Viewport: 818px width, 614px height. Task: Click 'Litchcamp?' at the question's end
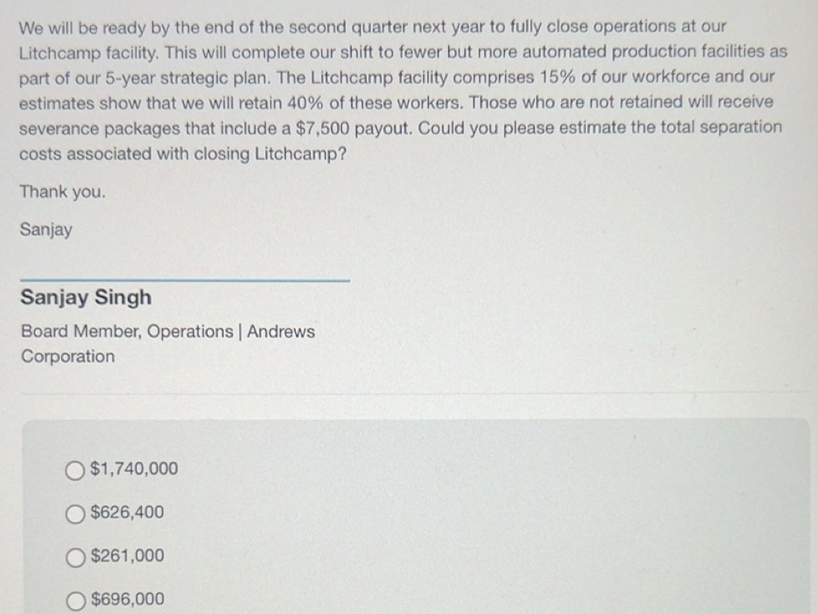pos(301,154)
